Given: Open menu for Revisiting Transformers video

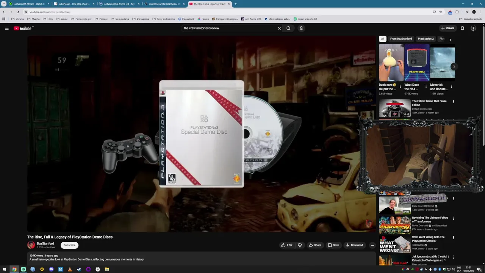Looking at the screenshot, I should pos(453,218).
